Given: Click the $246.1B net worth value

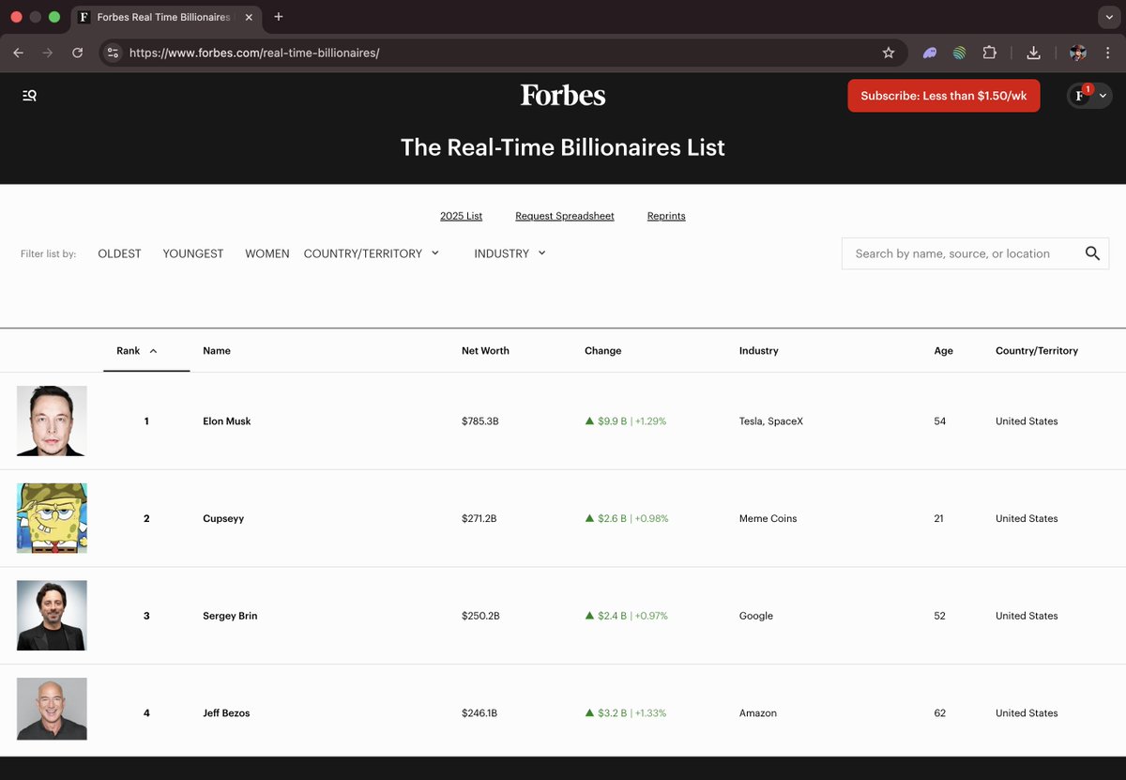Looking at the screenshot, I should pyautogui.click(x=479, y=713).
